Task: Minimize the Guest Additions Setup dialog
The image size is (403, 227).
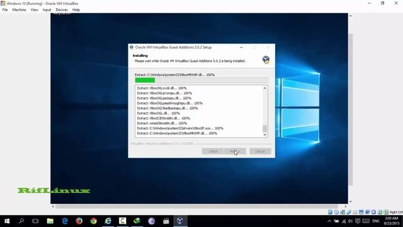Action: pos(241,47)
